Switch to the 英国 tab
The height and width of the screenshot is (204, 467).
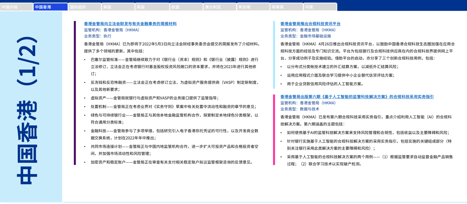[x=152, y=7]
